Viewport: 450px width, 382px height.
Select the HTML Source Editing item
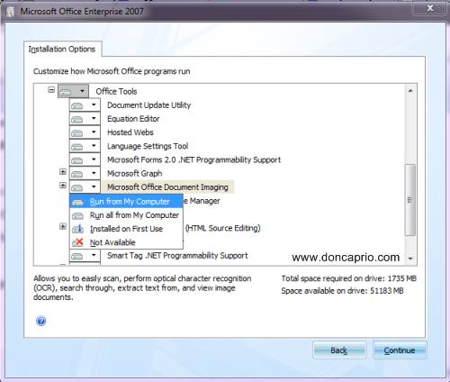point(222,228)
